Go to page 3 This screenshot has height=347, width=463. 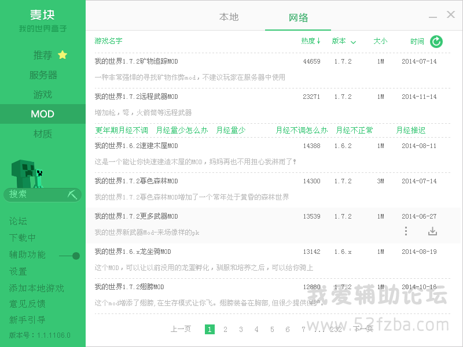pos(241,329)
